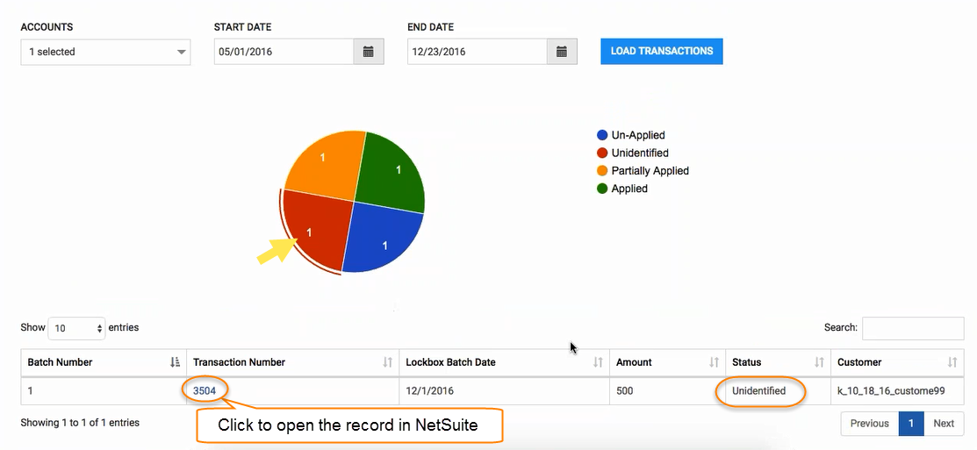977x450 pixels.
Task: Click the Un-Applied legend label
Action: [x=638, y=135]
